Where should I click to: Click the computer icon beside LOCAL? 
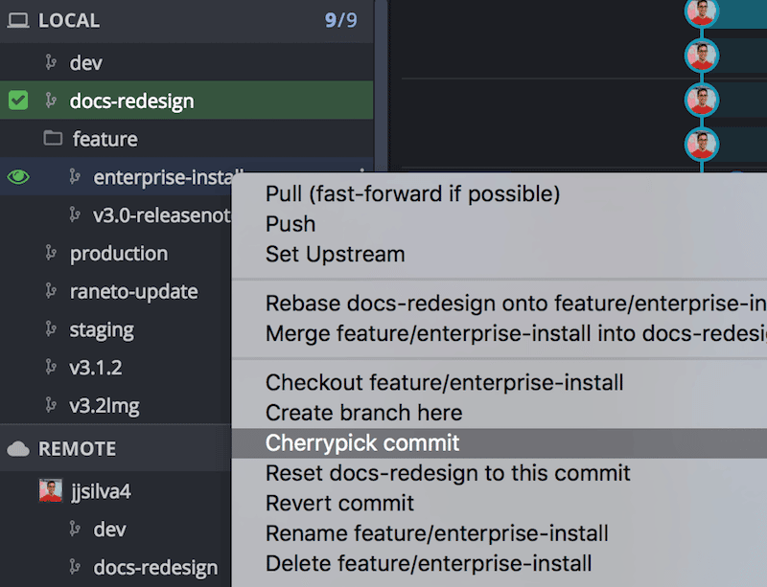19,20
